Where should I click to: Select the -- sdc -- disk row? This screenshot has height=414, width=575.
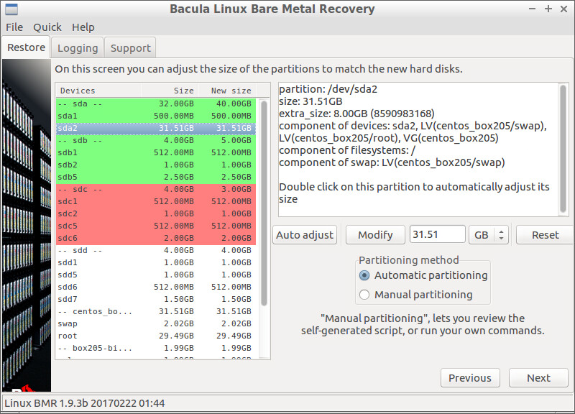click(x=156, y=189)
